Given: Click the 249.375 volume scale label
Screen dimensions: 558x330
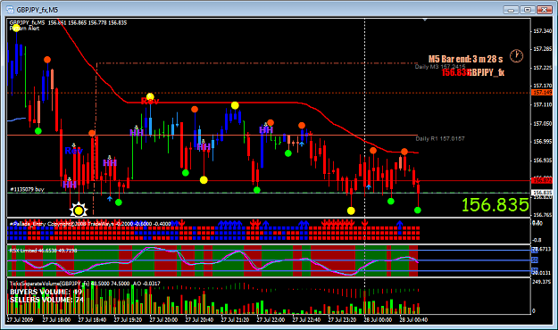Looking at the screenshot, I should click(x=542, y=282).
